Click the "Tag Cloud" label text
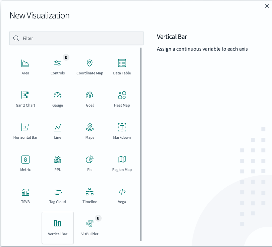Image resolution: width=272 pixels, height=247 pixels. click(58, 202)
